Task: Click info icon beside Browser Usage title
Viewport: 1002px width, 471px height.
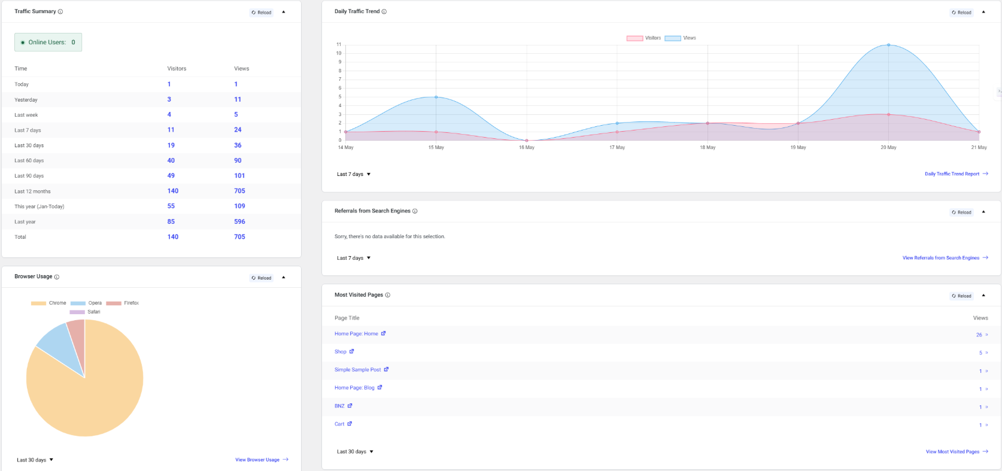Action: pyautogui.click(x=57, y=277)
